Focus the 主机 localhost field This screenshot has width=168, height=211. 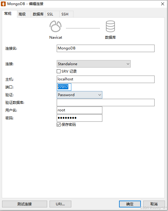point(106,79)
